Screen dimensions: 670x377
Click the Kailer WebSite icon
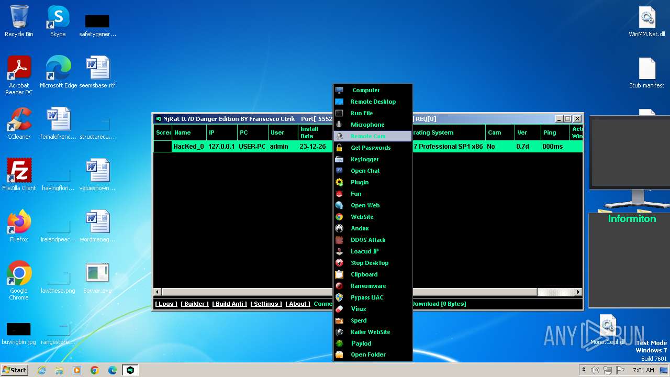tap(339, 332)
